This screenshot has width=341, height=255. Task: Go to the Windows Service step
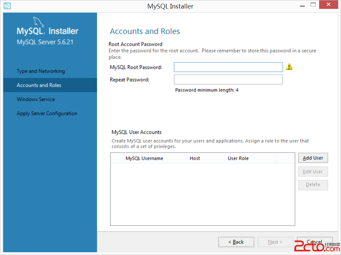tap(36, 99)
